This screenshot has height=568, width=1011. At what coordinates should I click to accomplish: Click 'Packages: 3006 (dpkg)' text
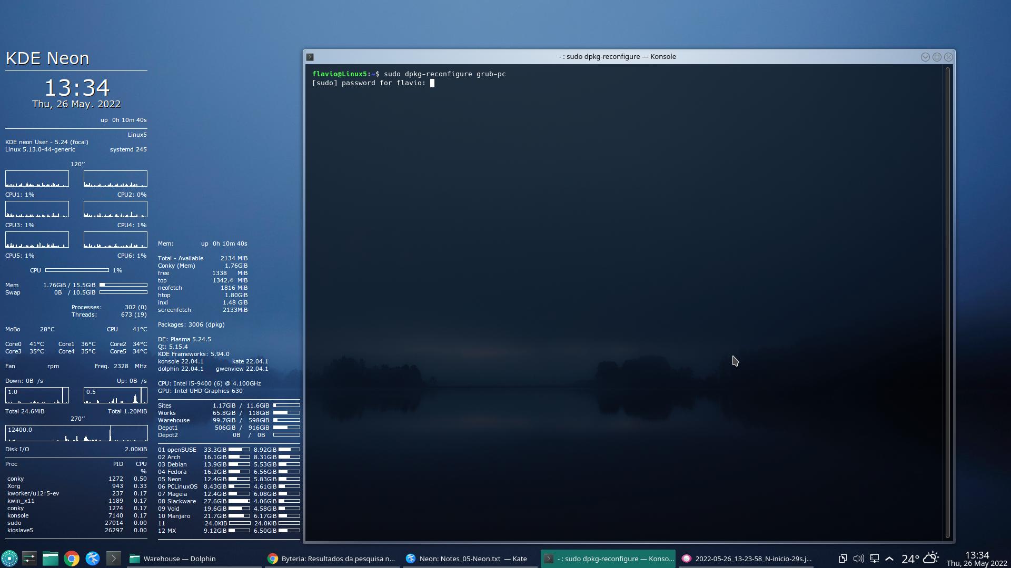tap(191, 324)
